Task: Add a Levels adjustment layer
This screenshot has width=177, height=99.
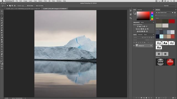Action: (x=140, y=27)
